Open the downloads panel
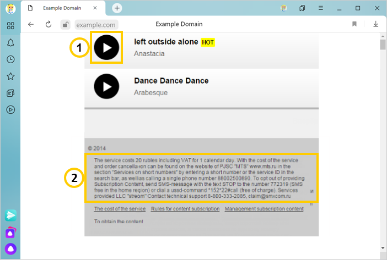Image resolution: width=387 pixels, height=260 pixels. [375, 24]
